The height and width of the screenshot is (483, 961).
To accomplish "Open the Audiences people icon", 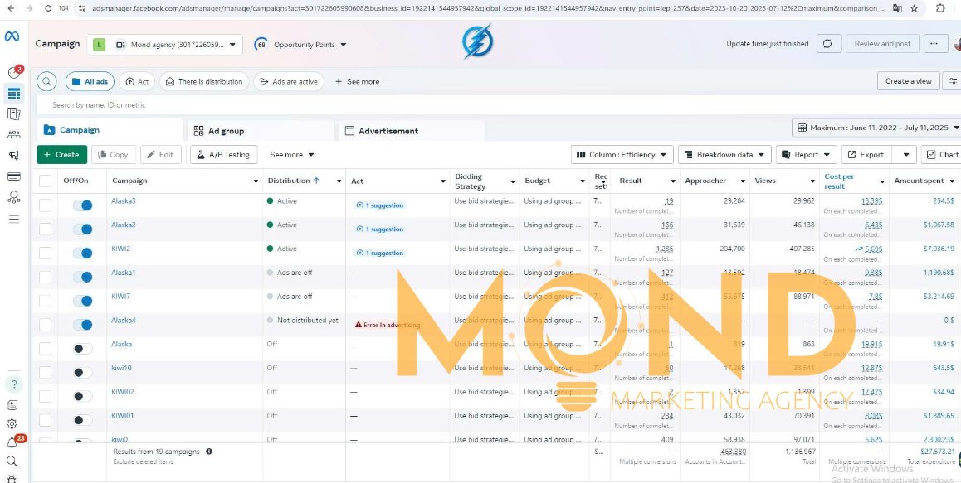I will (13, 135).
